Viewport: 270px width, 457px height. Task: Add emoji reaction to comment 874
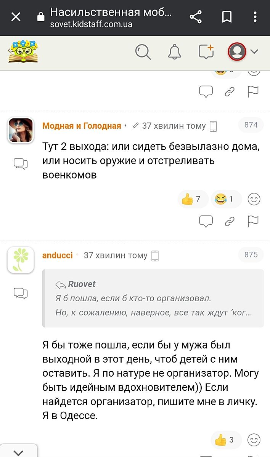click(x=254, y=199)
